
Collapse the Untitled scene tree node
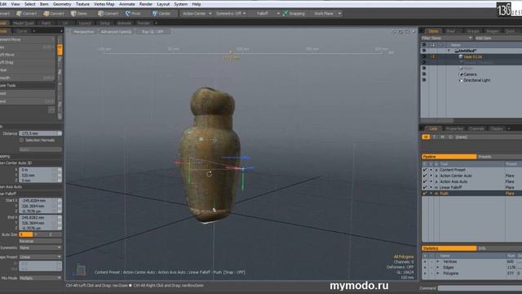click(x=449, y=51)
